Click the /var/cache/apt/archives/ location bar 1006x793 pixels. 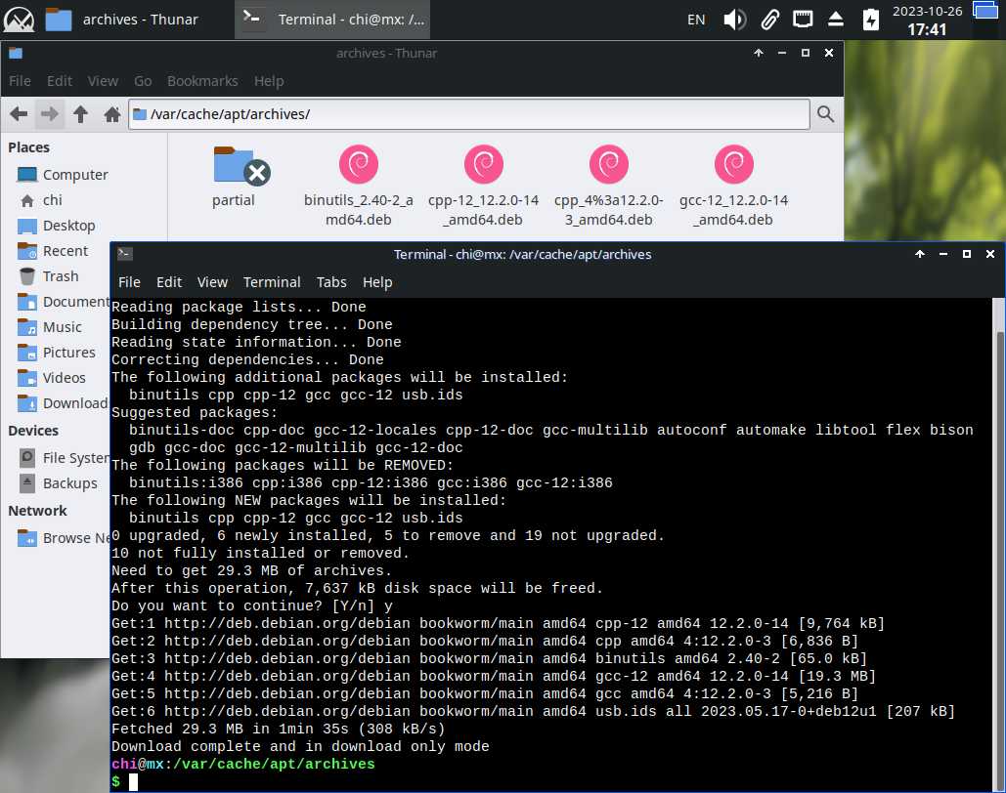[x=469, y=114]
